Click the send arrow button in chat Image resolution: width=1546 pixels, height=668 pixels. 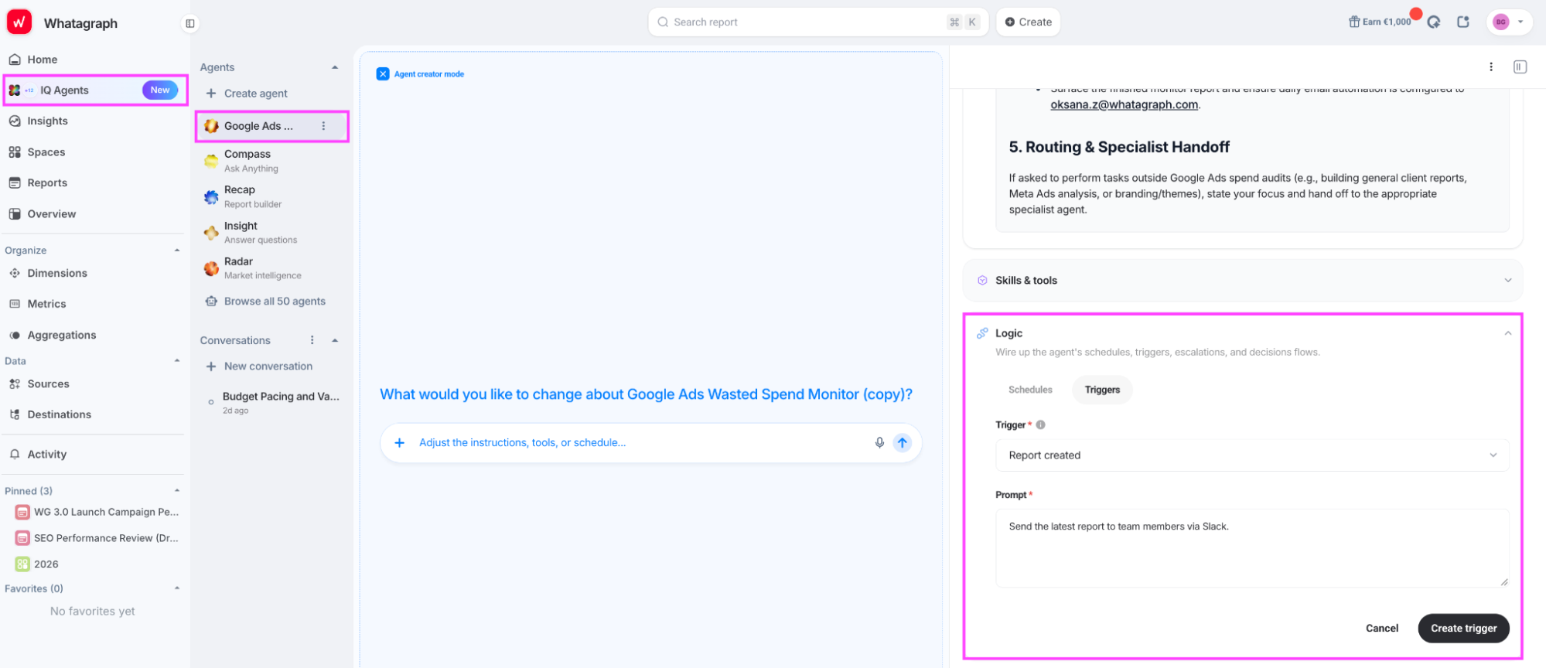(903, 443)
